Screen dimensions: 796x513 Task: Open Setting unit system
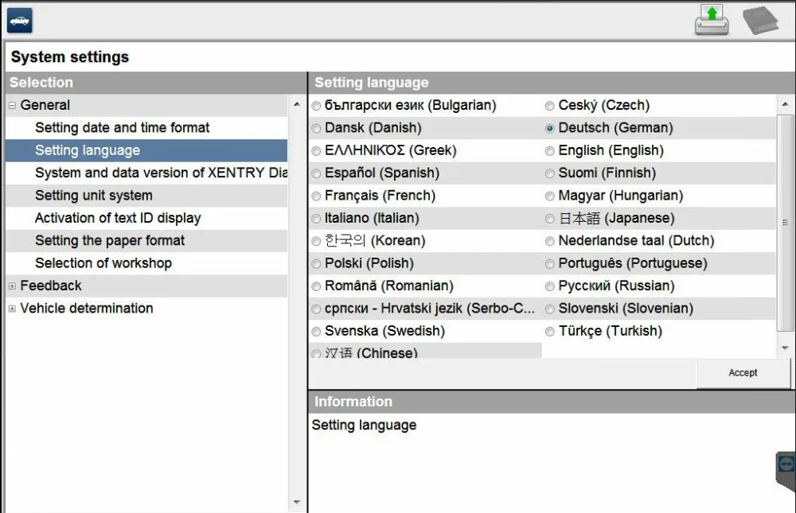[x=93, y=196]
